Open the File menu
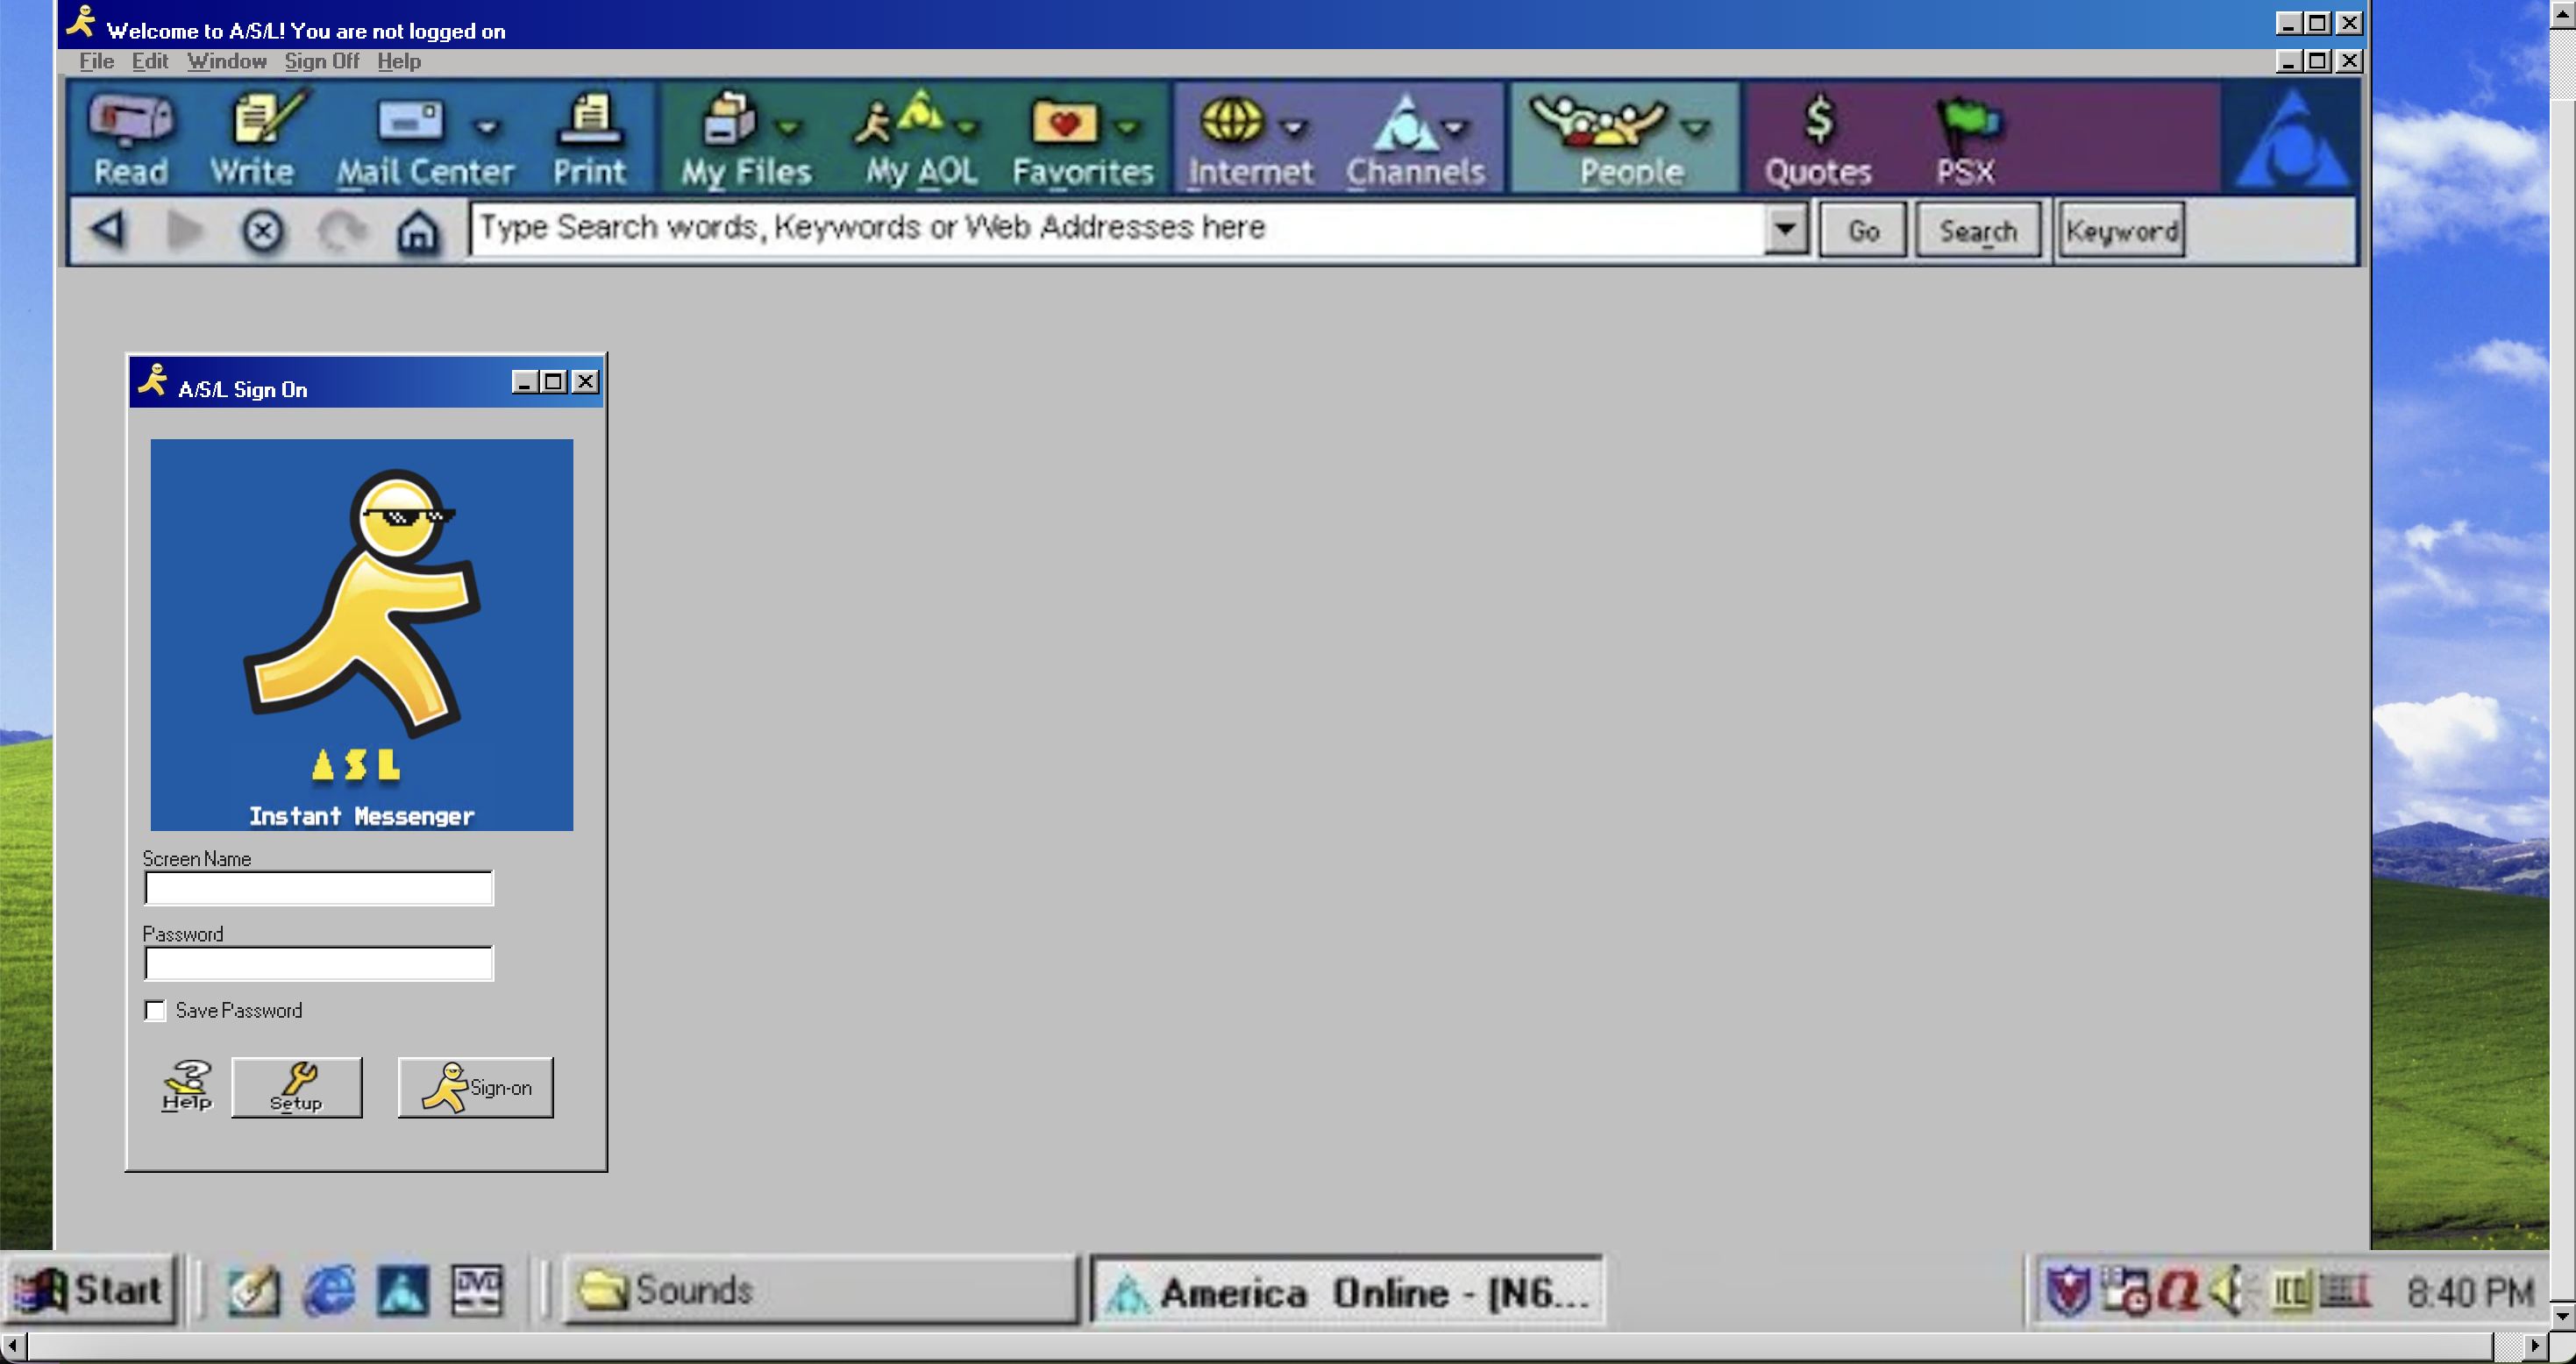 [96, 62]
